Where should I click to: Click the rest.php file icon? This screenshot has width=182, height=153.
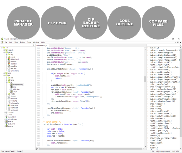tap(9, 68)
